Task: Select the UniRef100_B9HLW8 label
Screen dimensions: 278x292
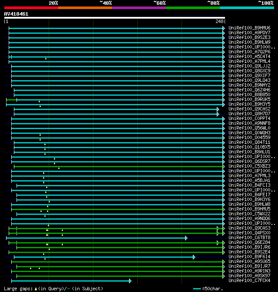Action: click(249, 204)
